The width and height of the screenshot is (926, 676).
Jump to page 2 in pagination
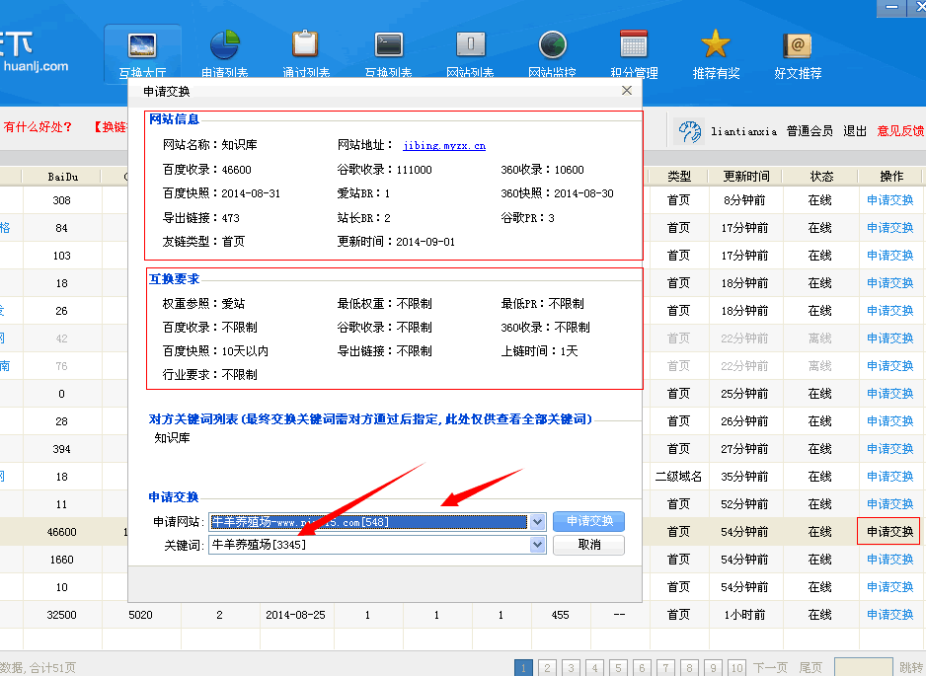click(547, 667)
